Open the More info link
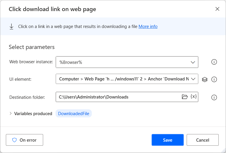The image size is (226, 153). tap(148, 27)
